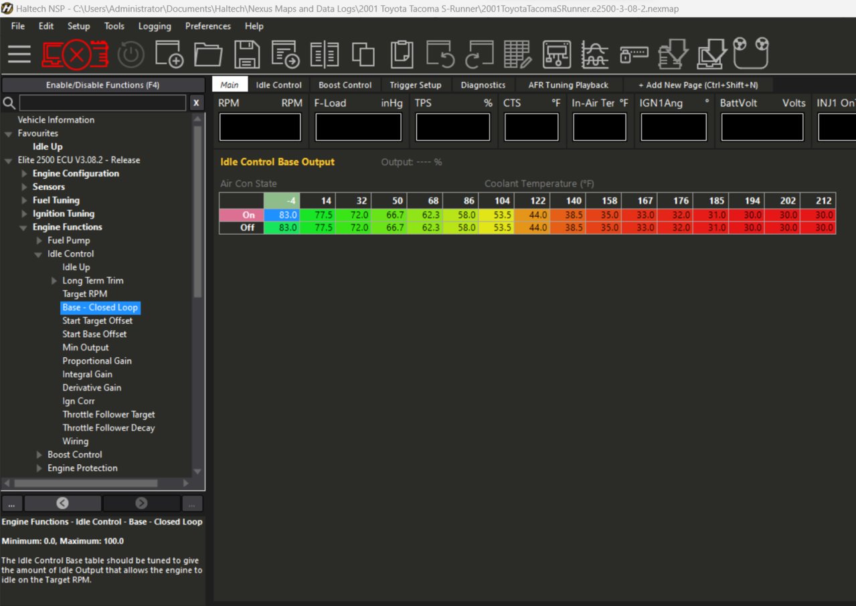Click the paste clipboard icon
This screenshot has width=856, height=606.
[402, 54]
